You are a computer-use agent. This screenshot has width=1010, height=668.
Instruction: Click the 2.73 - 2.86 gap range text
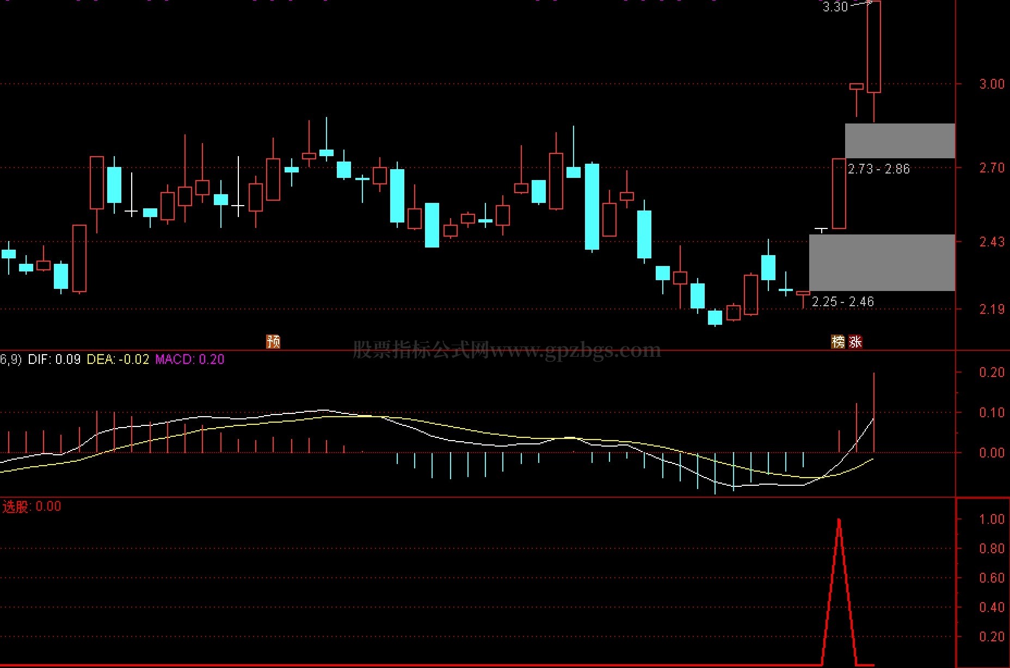pos(878,169)
